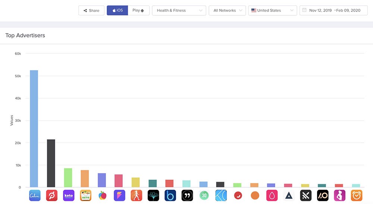The image size is (373, 204).
Task: Click the orange walking woman app icon
Action: tap(136, 195)
